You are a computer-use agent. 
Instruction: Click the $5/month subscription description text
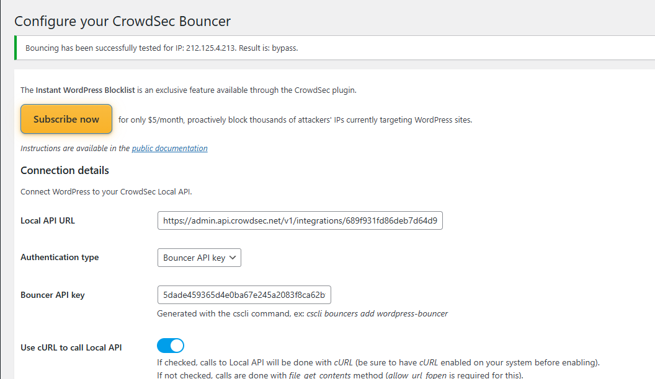[295, 120]
